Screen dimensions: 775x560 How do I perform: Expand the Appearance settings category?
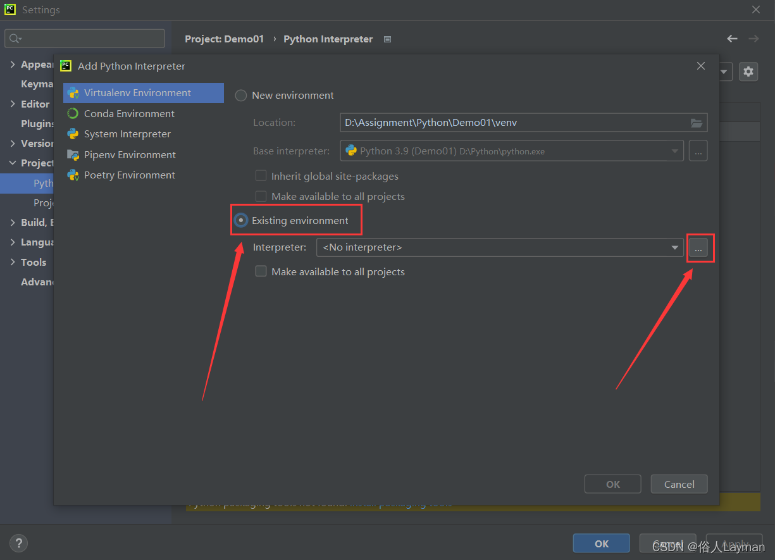13,65
